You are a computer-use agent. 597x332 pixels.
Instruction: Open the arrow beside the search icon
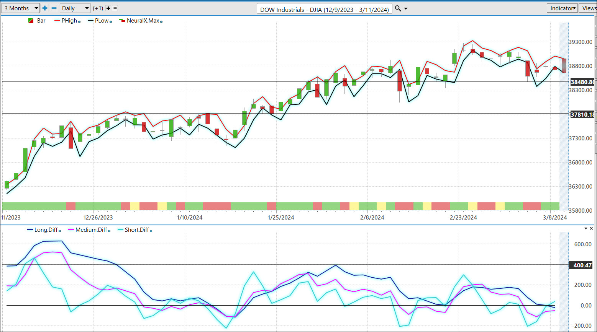406,8
